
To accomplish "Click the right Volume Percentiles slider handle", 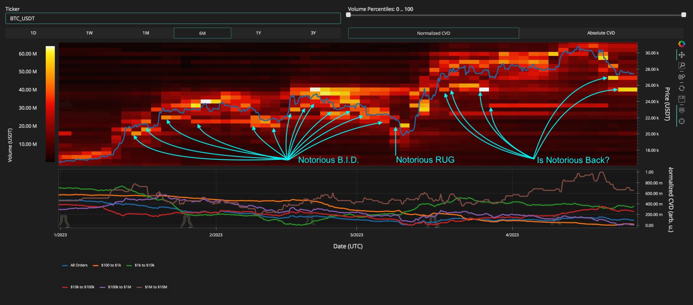I will [x=684, y=15].
